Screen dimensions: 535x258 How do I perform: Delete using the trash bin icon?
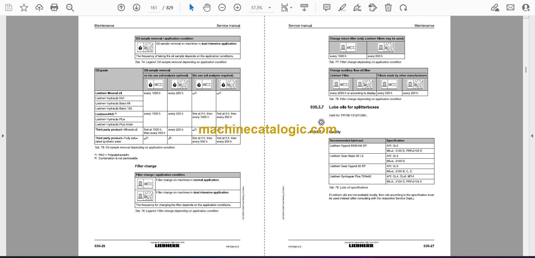(388, 8)
